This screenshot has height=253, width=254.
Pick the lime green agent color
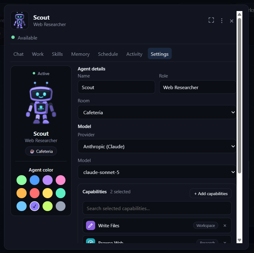pos(47,206)
